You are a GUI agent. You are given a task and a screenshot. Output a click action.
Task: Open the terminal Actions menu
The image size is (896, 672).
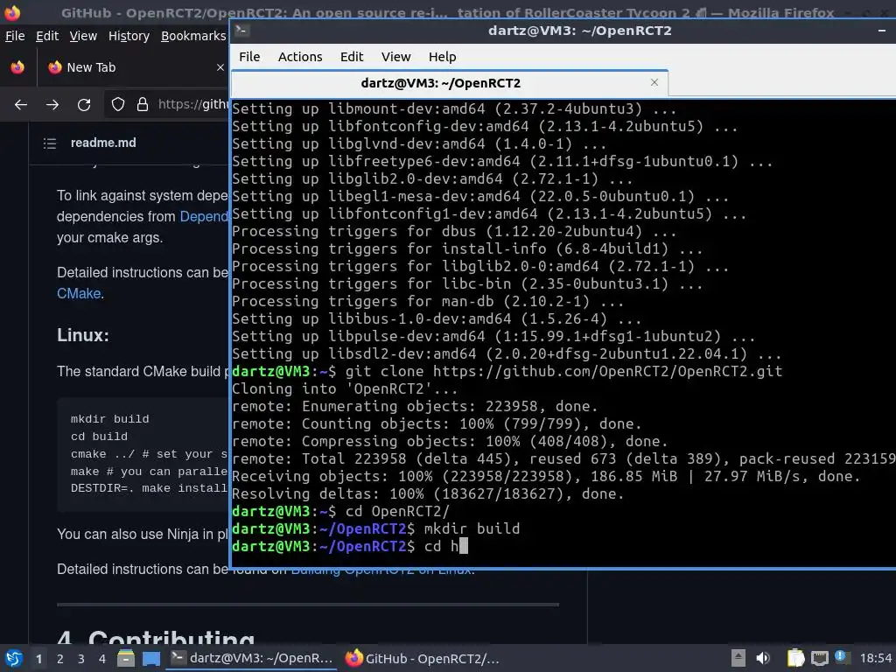pyautogui.click(x=300, y=57)
